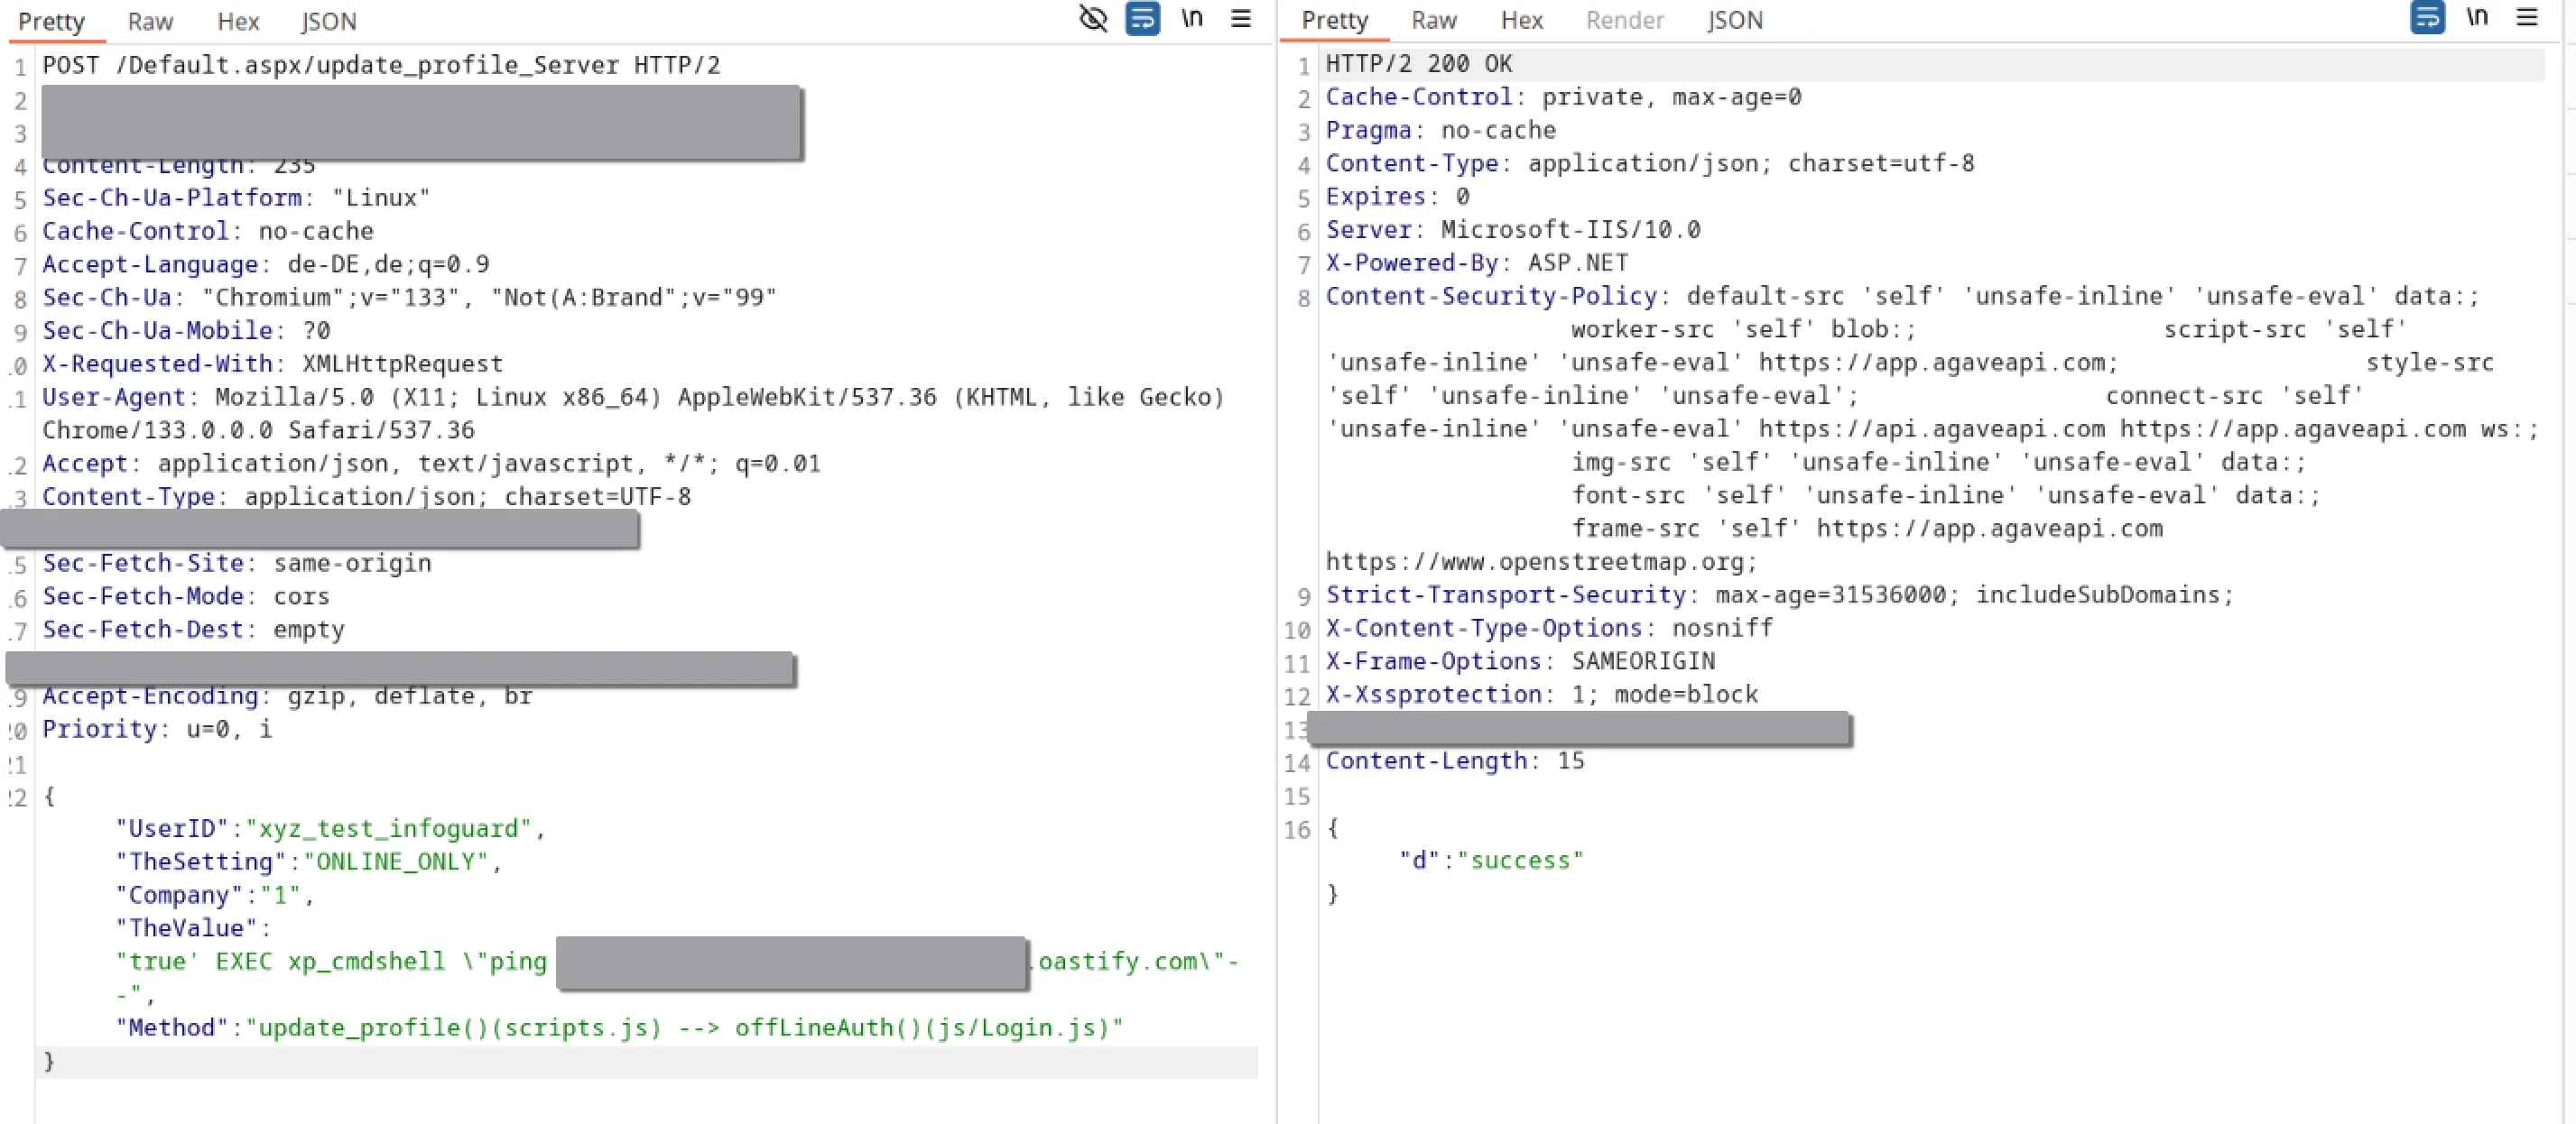The height and width of the screenshot is (1124, 2576).
Task: Toggle word wrap icon in request pane
Action: tap(1142, 19)
